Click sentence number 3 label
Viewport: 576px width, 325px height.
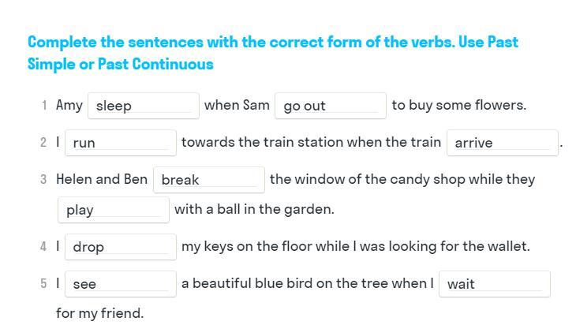point(43,180)
